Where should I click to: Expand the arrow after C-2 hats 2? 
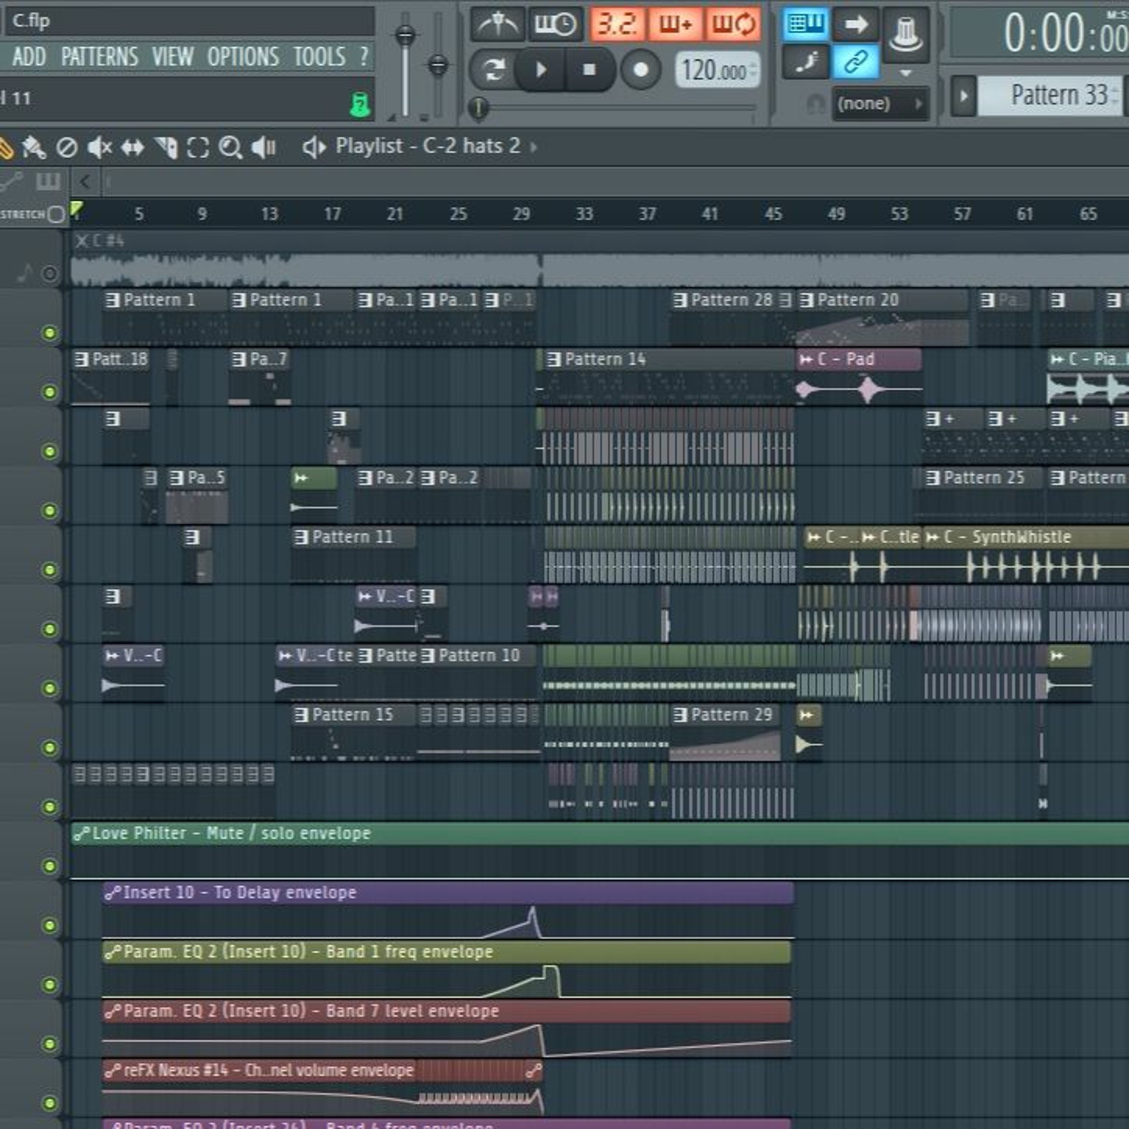click(x=534, y=147)
